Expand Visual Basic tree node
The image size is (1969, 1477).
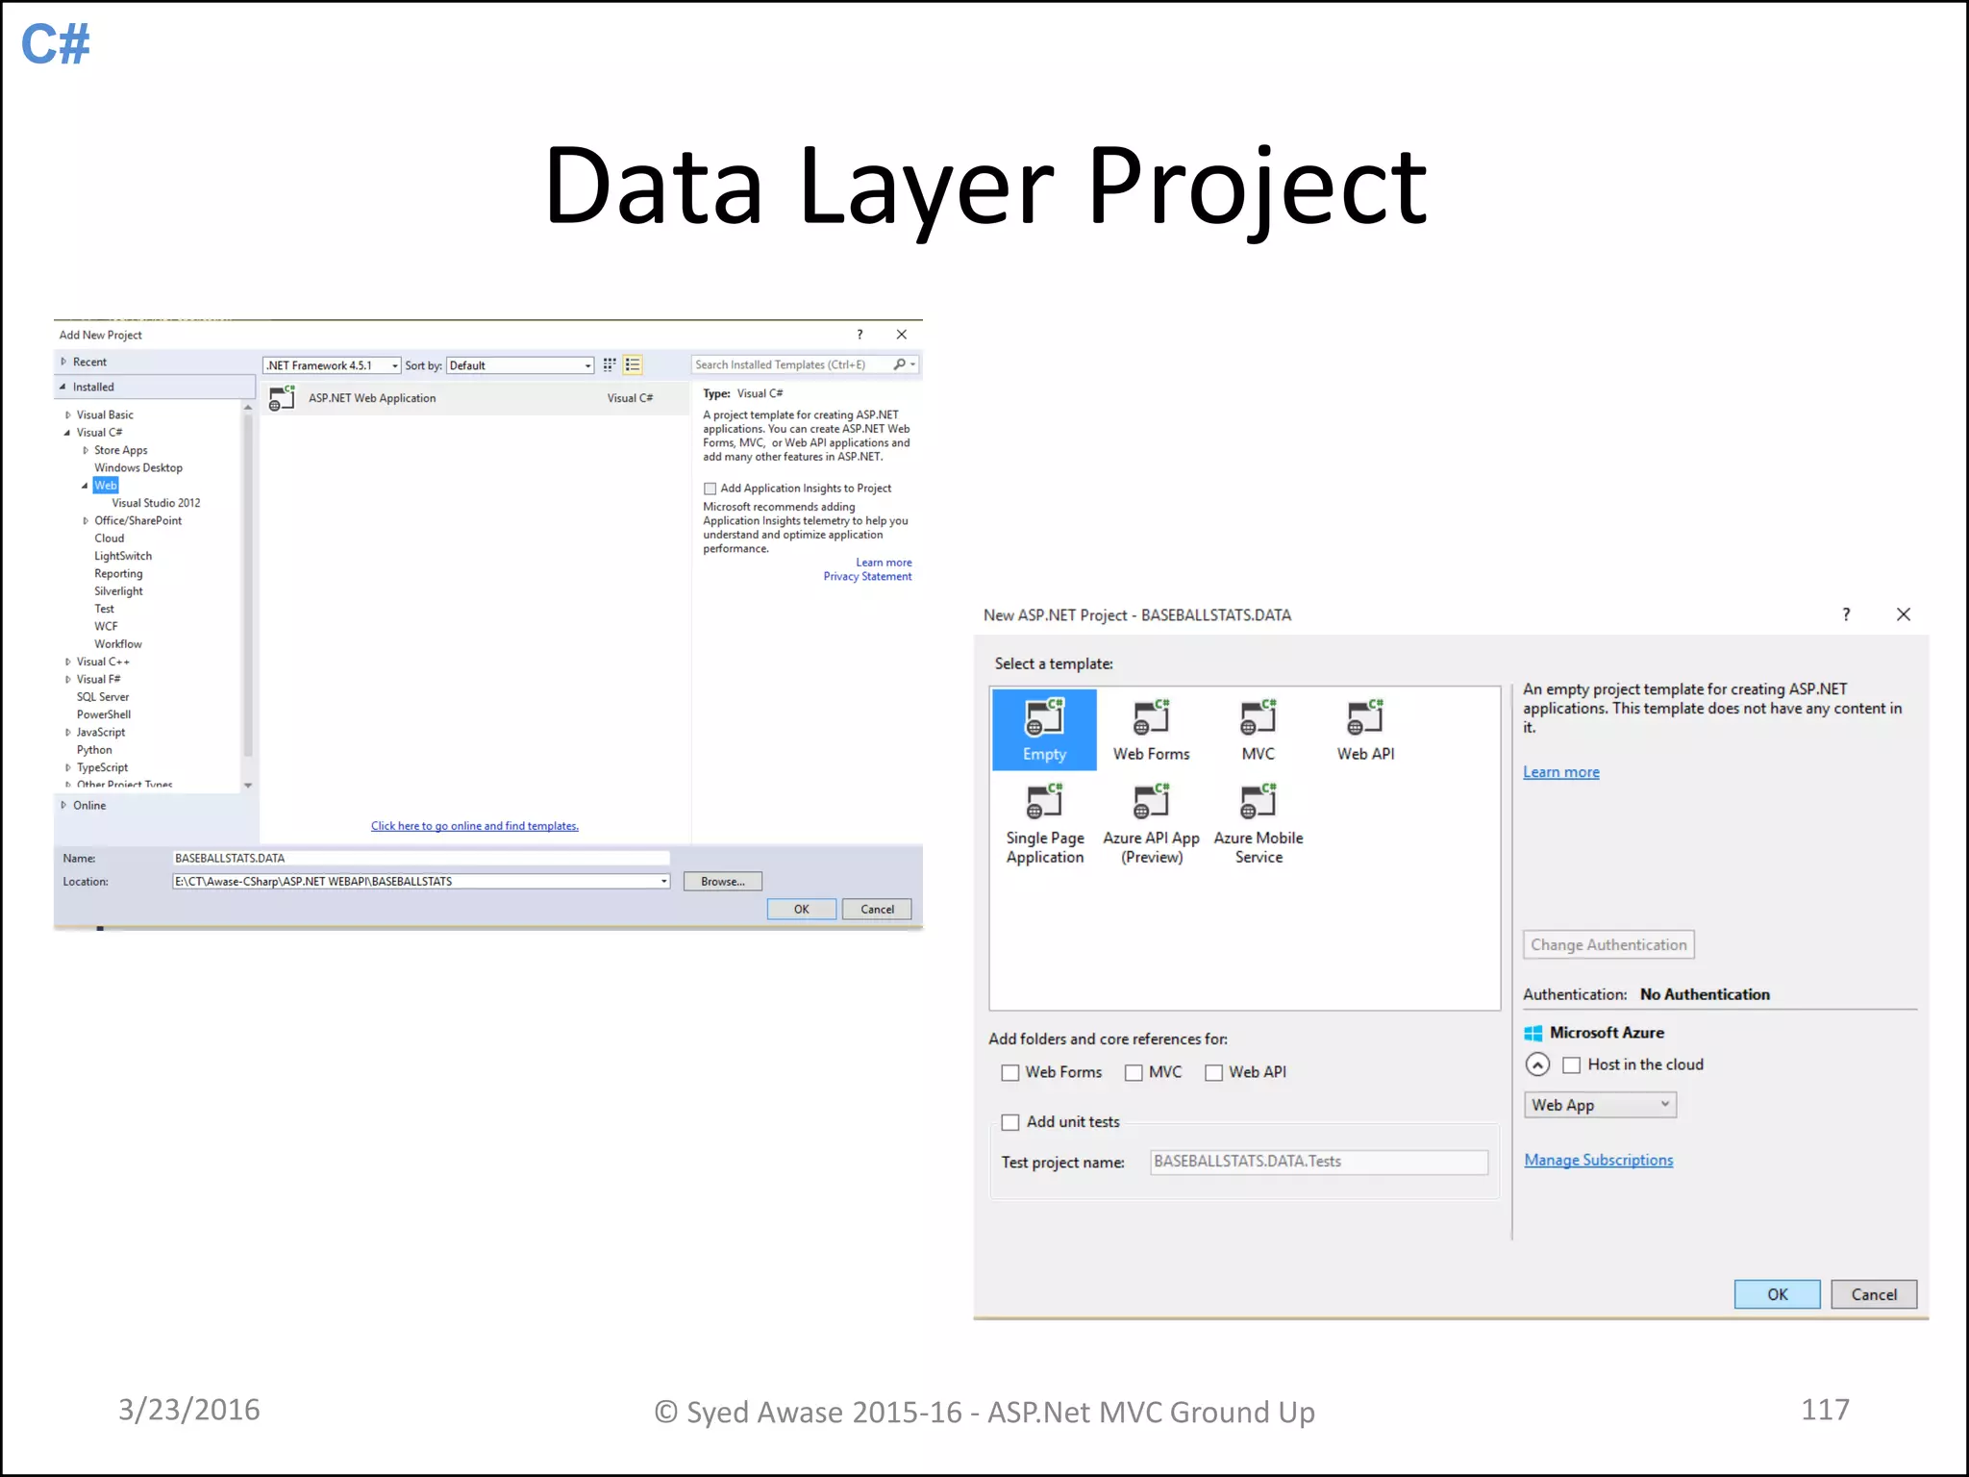[67, 415]
